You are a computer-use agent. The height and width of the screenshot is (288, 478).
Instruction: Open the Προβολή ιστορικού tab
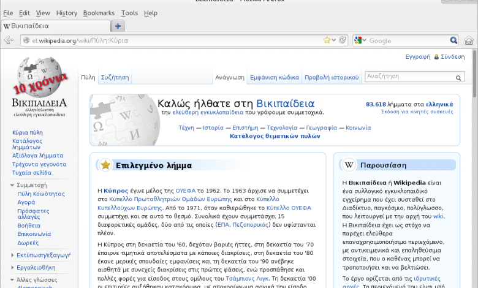point(332,77)
